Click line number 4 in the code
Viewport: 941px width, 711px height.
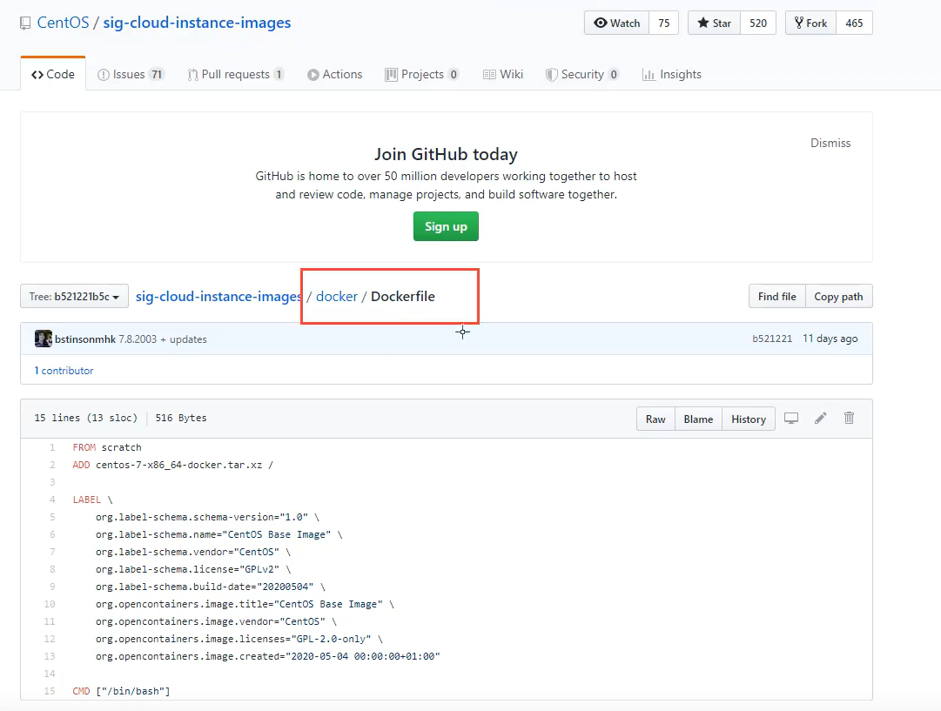pyautogui.click(x=52, y=500)
